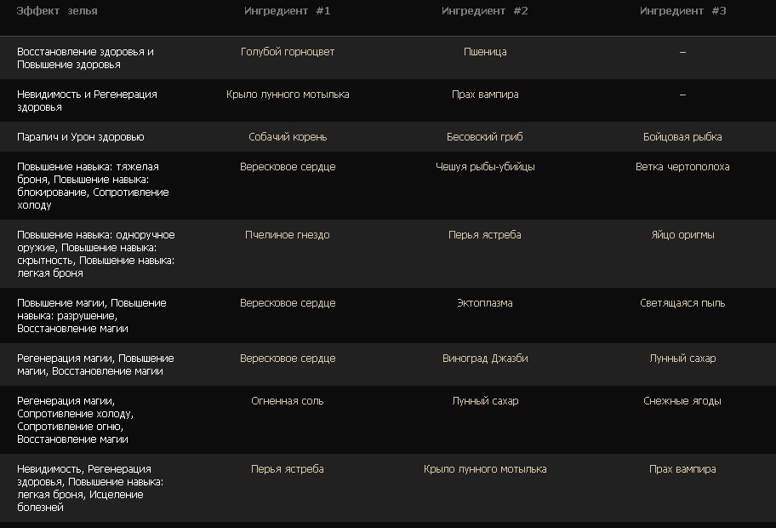This screenshot has height=528, width=776.
Task: Click the "Огненная соль" ingredient
Action: pyautogui.click(x=288, y=401)
